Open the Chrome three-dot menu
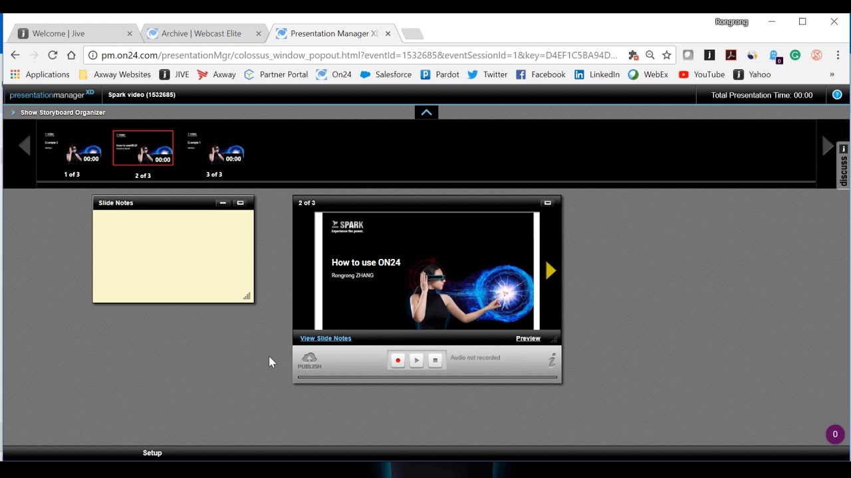The image size is (851, 478). pyautogui.click(x=838, y=55)
